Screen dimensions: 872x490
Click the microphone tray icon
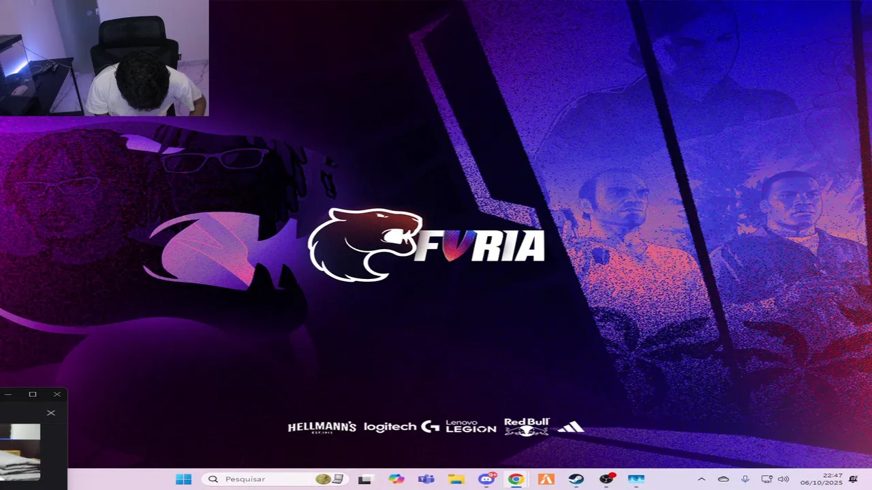click(745, 479)
